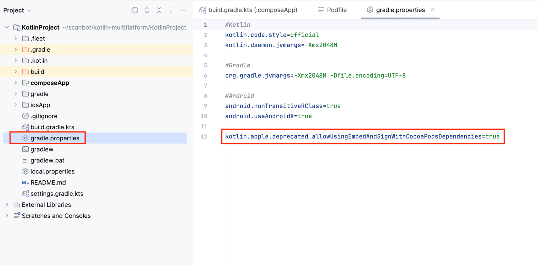Screen dimensions: 537x265
Task: Select the local.properties file
Action: (52, 171)
